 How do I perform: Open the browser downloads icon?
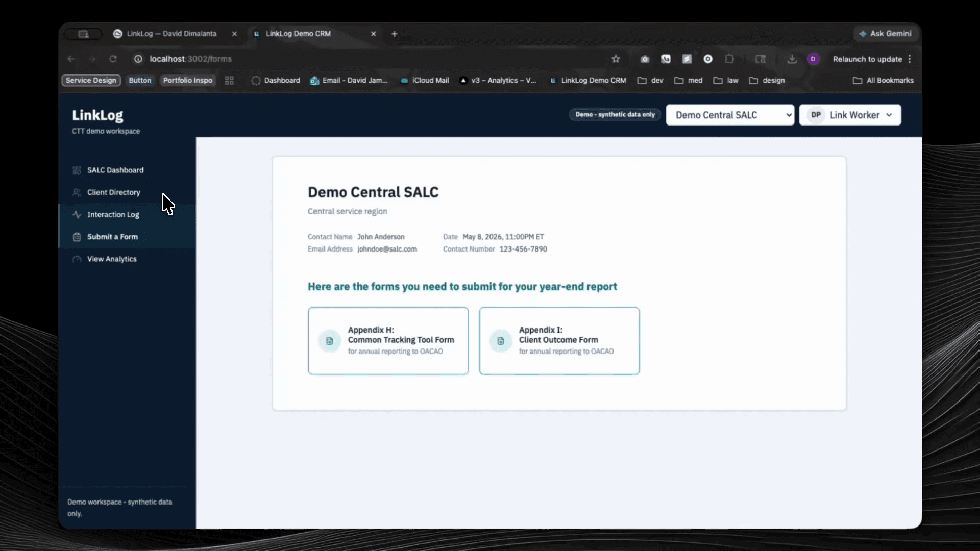tap(792, 59)
